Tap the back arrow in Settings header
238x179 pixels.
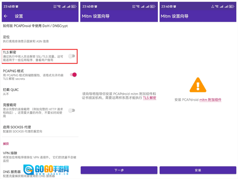tap(6, 16)
